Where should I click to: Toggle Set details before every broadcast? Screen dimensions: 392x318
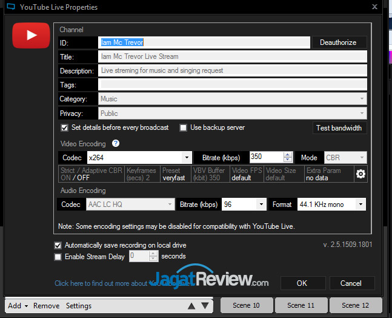point(65,128)
